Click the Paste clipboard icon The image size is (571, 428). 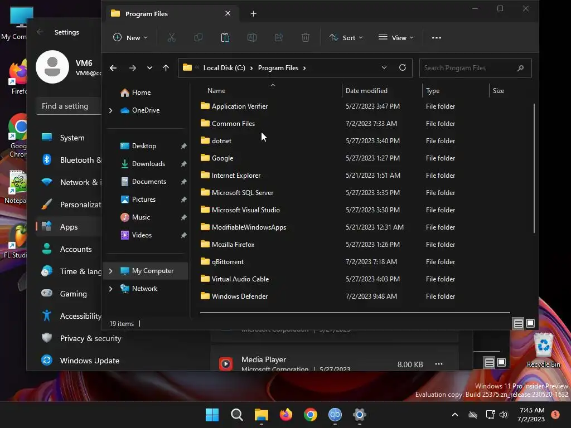[225, 37]
